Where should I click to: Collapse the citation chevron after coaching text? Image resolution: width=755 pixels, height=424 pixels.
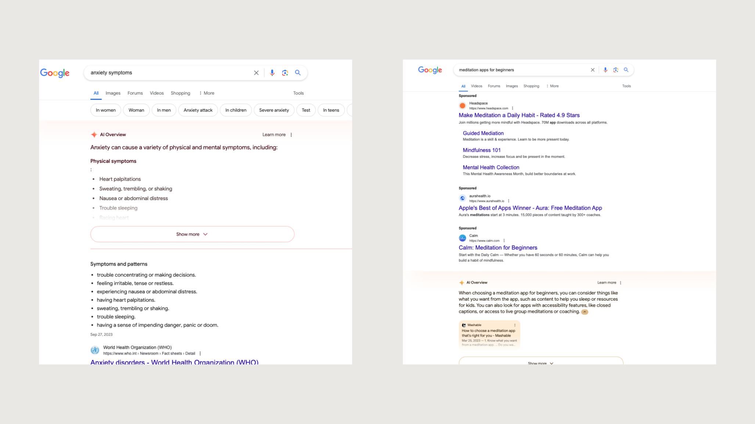(x=585, y=312)
